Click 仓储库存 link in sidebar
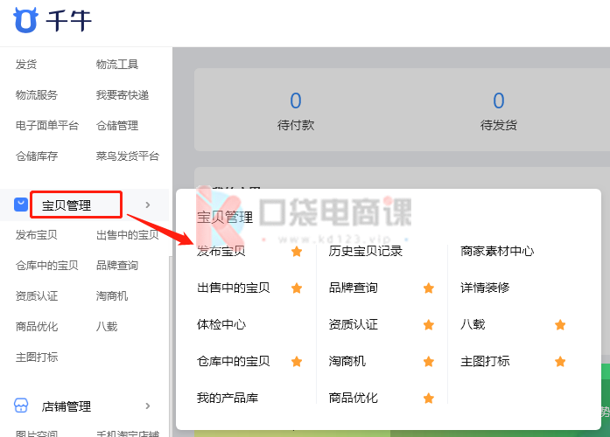610x437 pixels. pyautogui.click(x=37, y=156)
